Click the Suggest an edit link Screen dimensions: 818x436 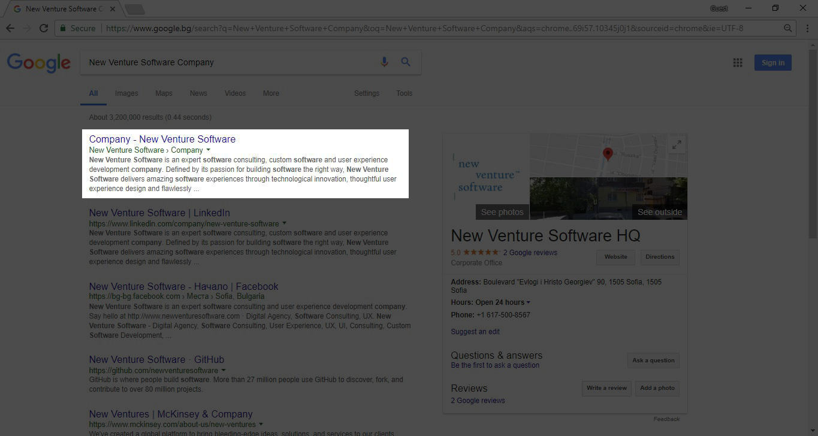tap(475, 332)
